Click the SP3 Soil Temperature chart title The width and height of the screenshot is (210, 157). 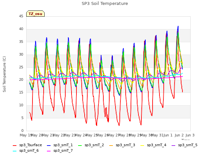[x=105, y=4]
